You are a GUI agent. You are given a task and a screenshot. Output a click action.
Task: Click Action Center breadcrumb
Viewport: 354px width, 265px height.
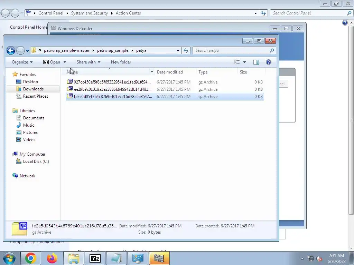tap(129, 13)
